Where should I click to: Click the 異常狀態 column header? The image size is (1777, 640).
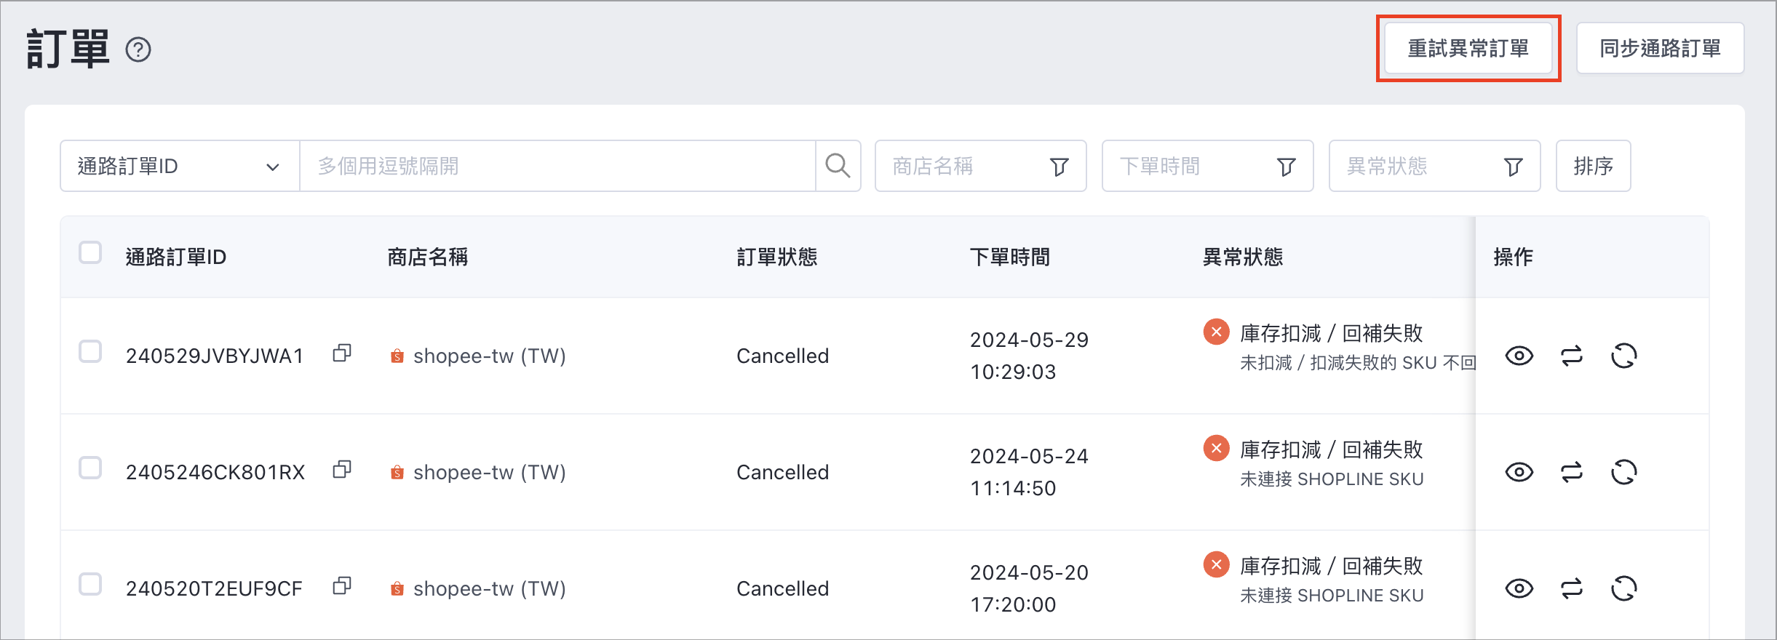1243,257
